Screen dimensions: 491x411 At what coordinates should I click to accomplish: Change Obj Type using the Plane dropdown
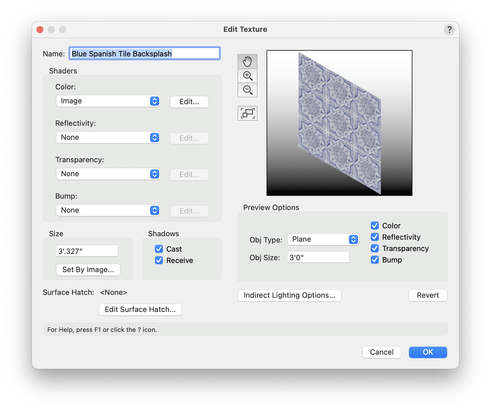tap(323, 239)
